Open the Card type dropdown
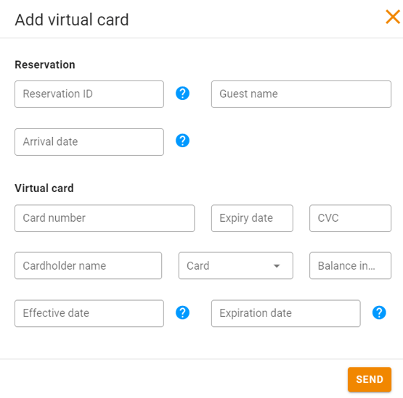 [236, 265]
